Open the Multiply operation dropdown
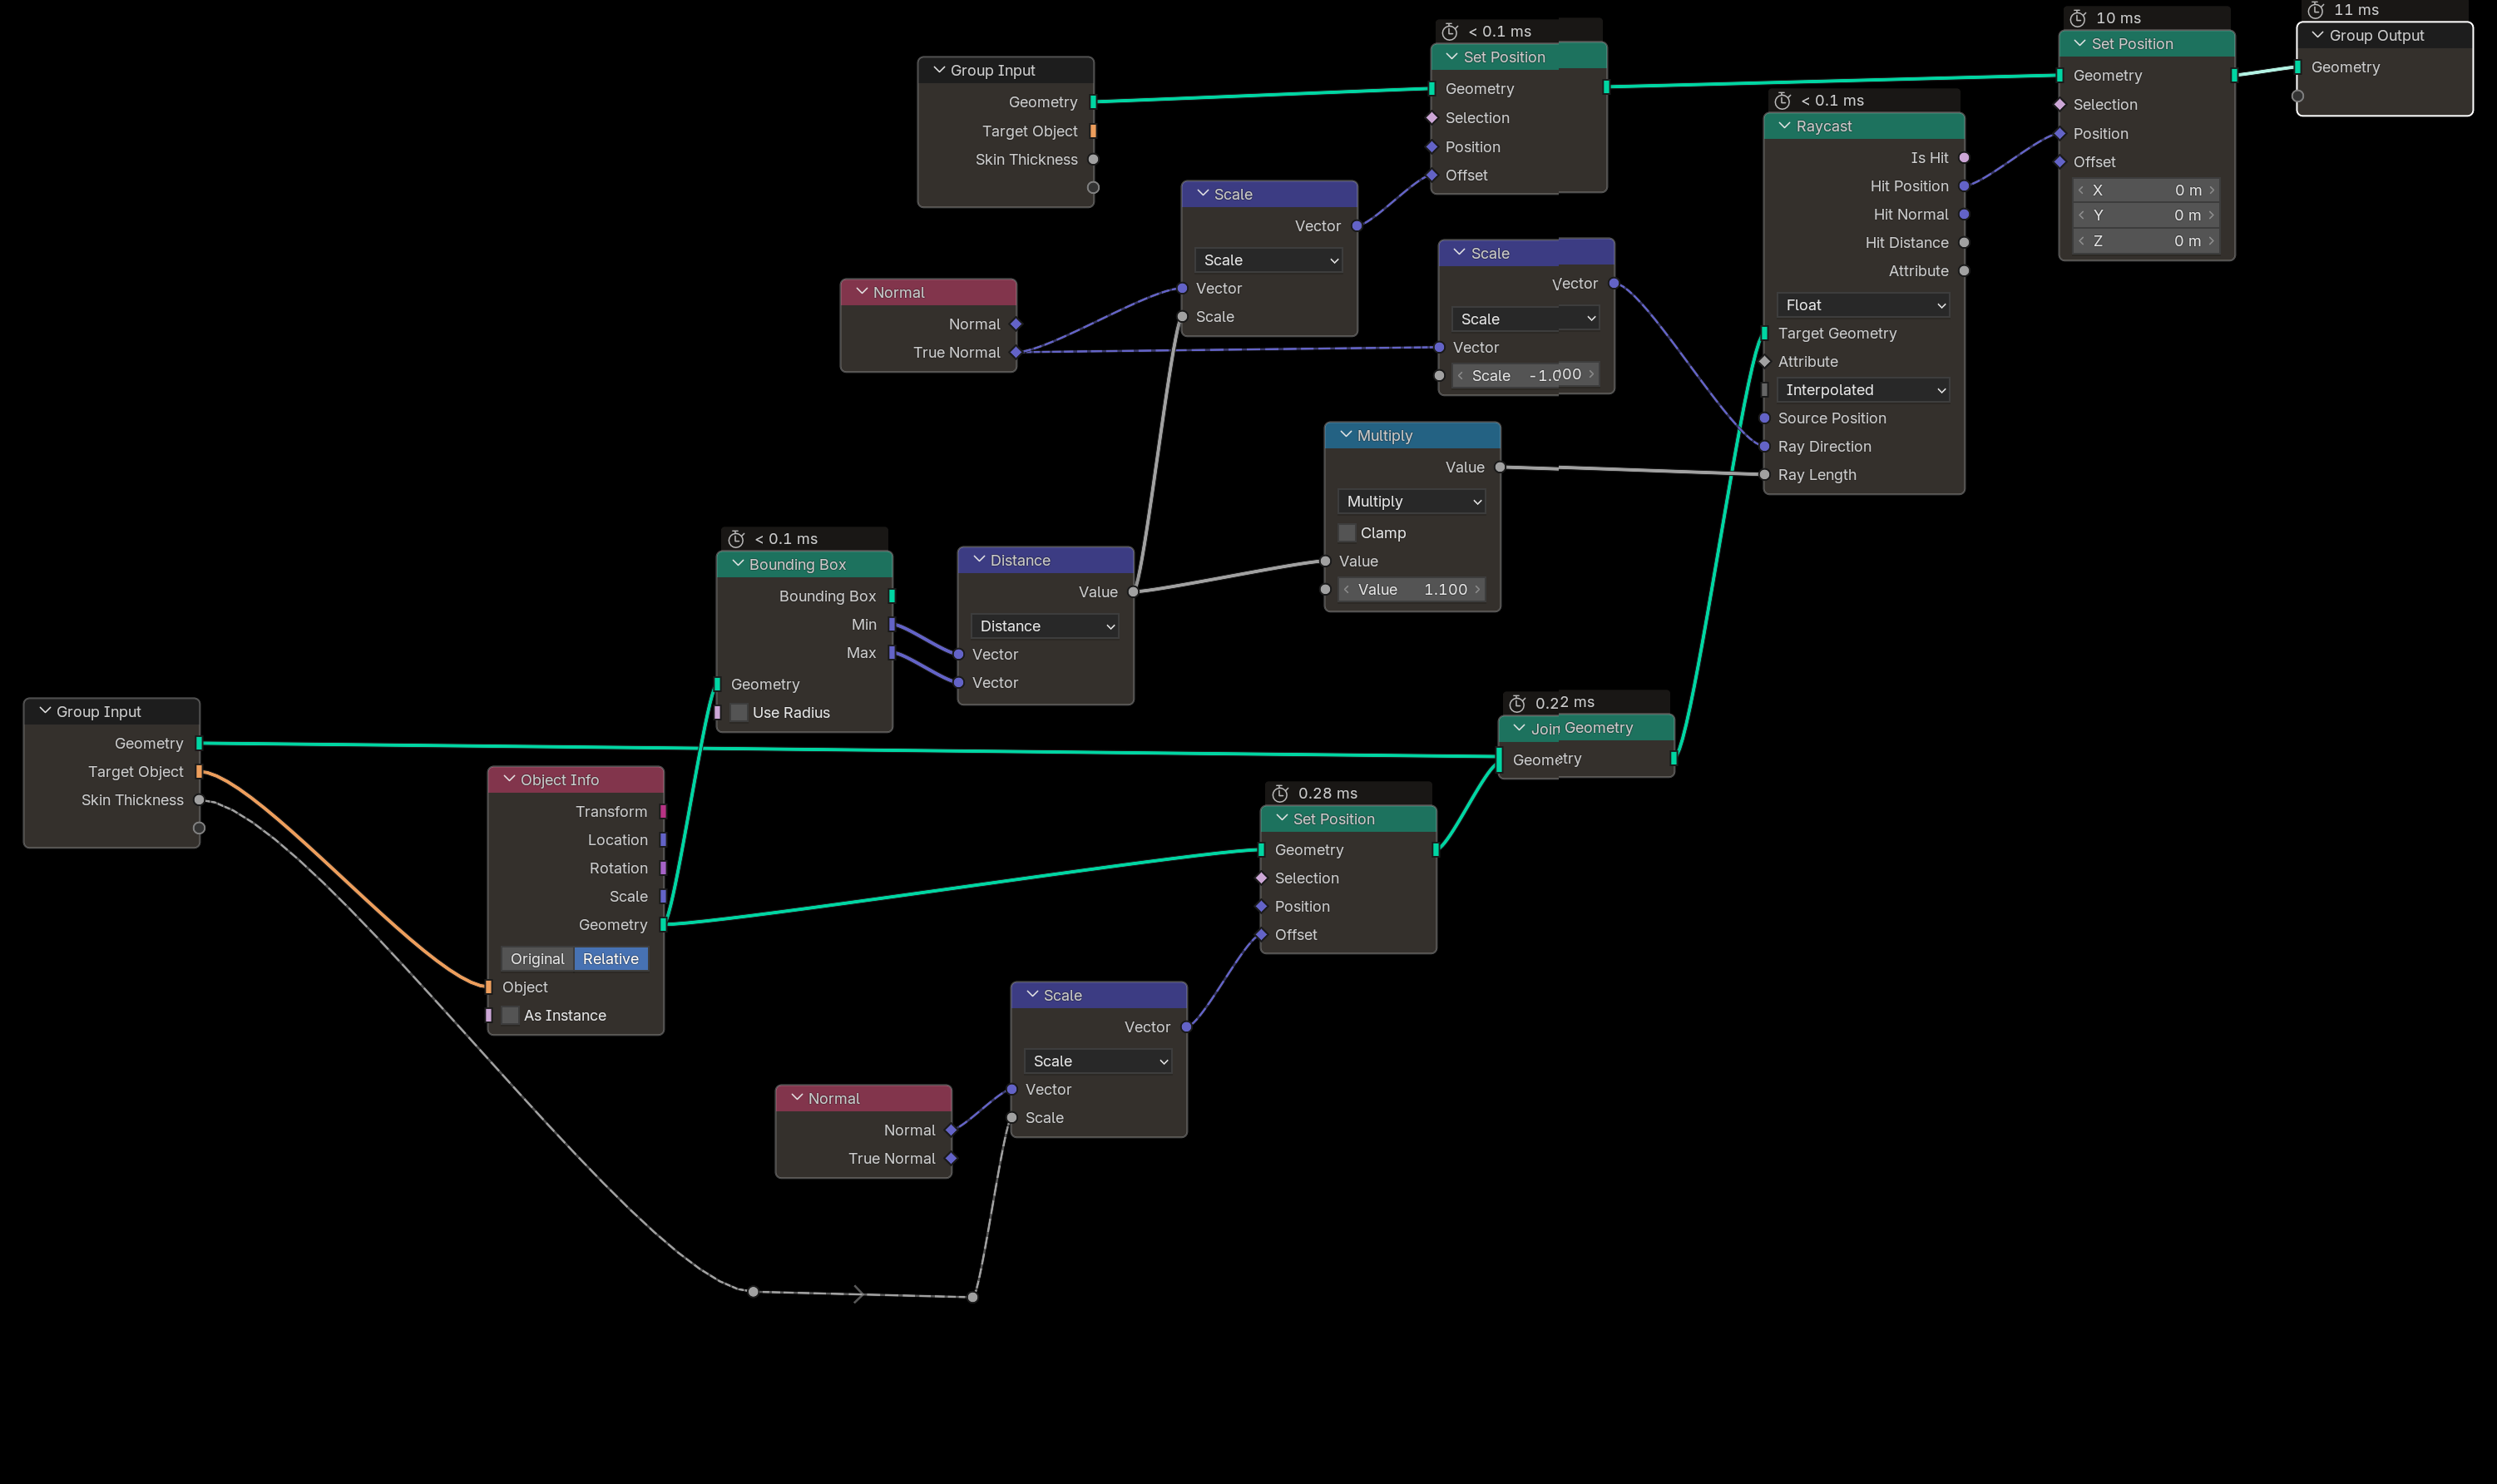Image resolution: width=2497 pixels, height=1484 pixels. pyautogui.click(x=1412, y=501)
